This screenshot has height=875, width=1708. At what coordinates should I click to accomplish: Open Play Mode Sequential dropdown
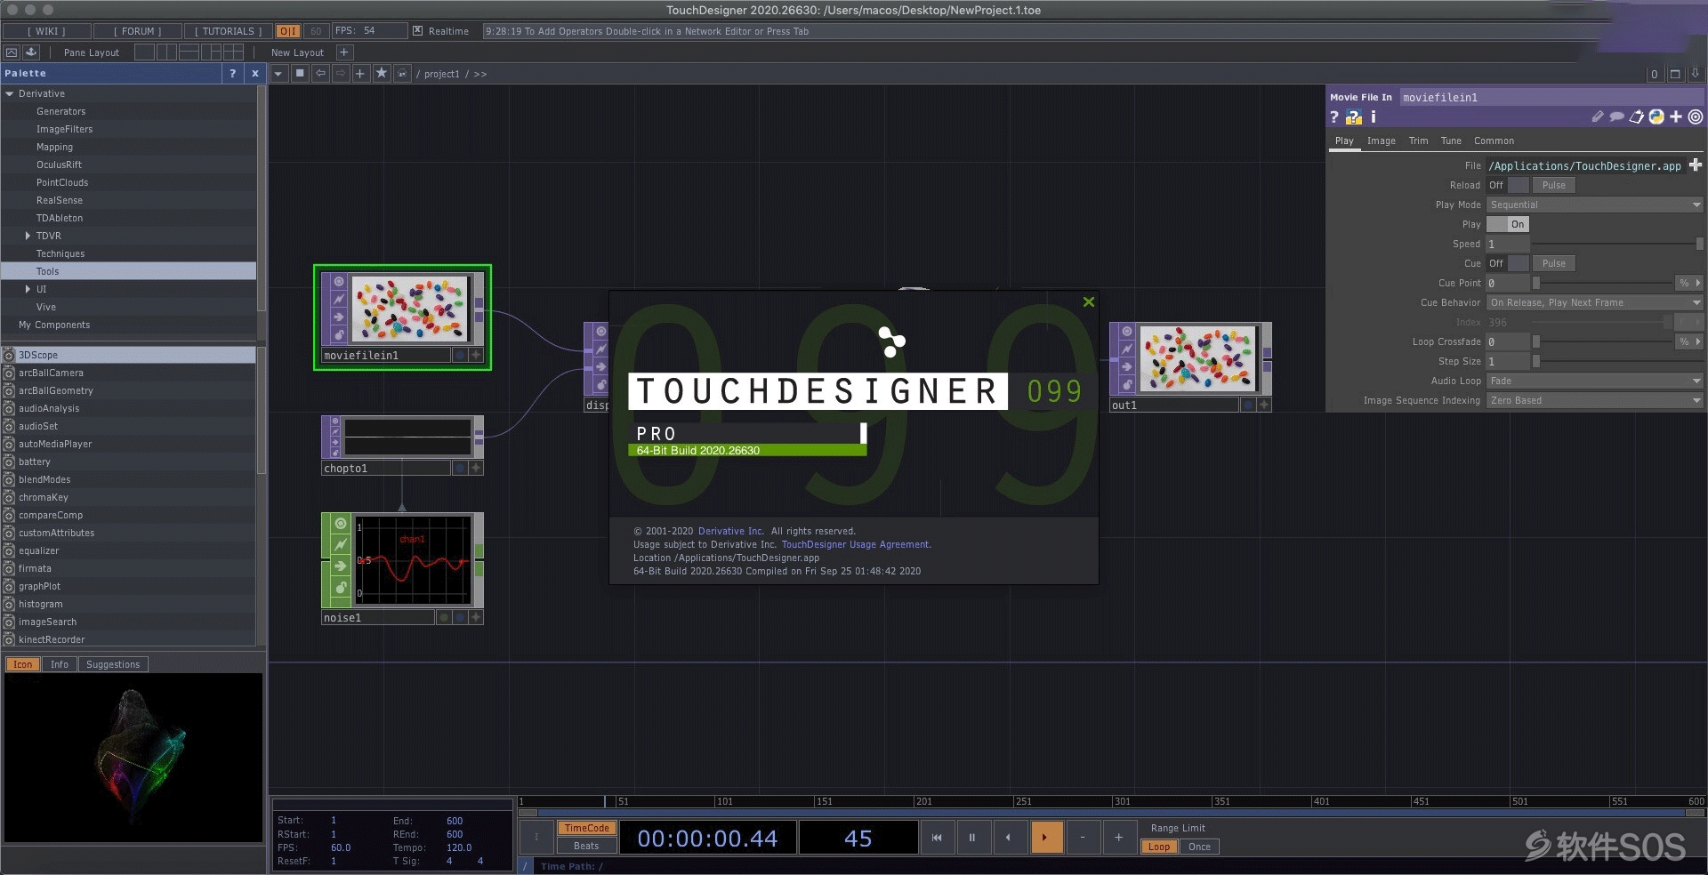point(1594,205)
